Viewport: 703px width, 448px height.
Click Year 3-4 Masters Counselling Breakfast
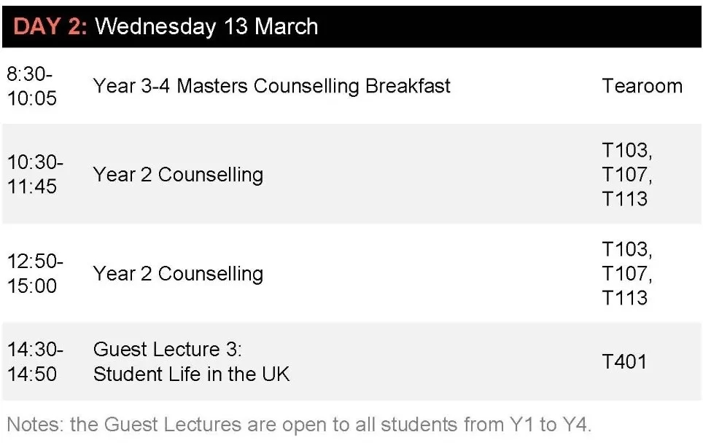(272, 86)
